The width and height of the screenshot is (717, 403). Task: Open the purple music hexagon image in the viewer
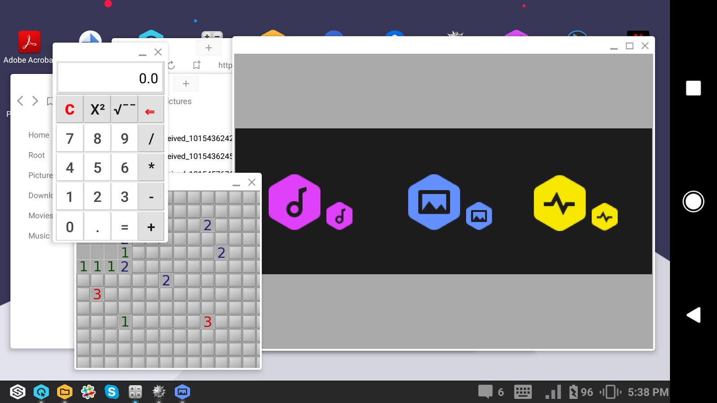pos(294,201)
